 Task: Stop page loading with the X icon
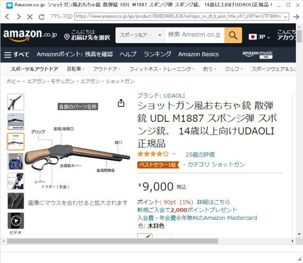(x=30, y=17)
